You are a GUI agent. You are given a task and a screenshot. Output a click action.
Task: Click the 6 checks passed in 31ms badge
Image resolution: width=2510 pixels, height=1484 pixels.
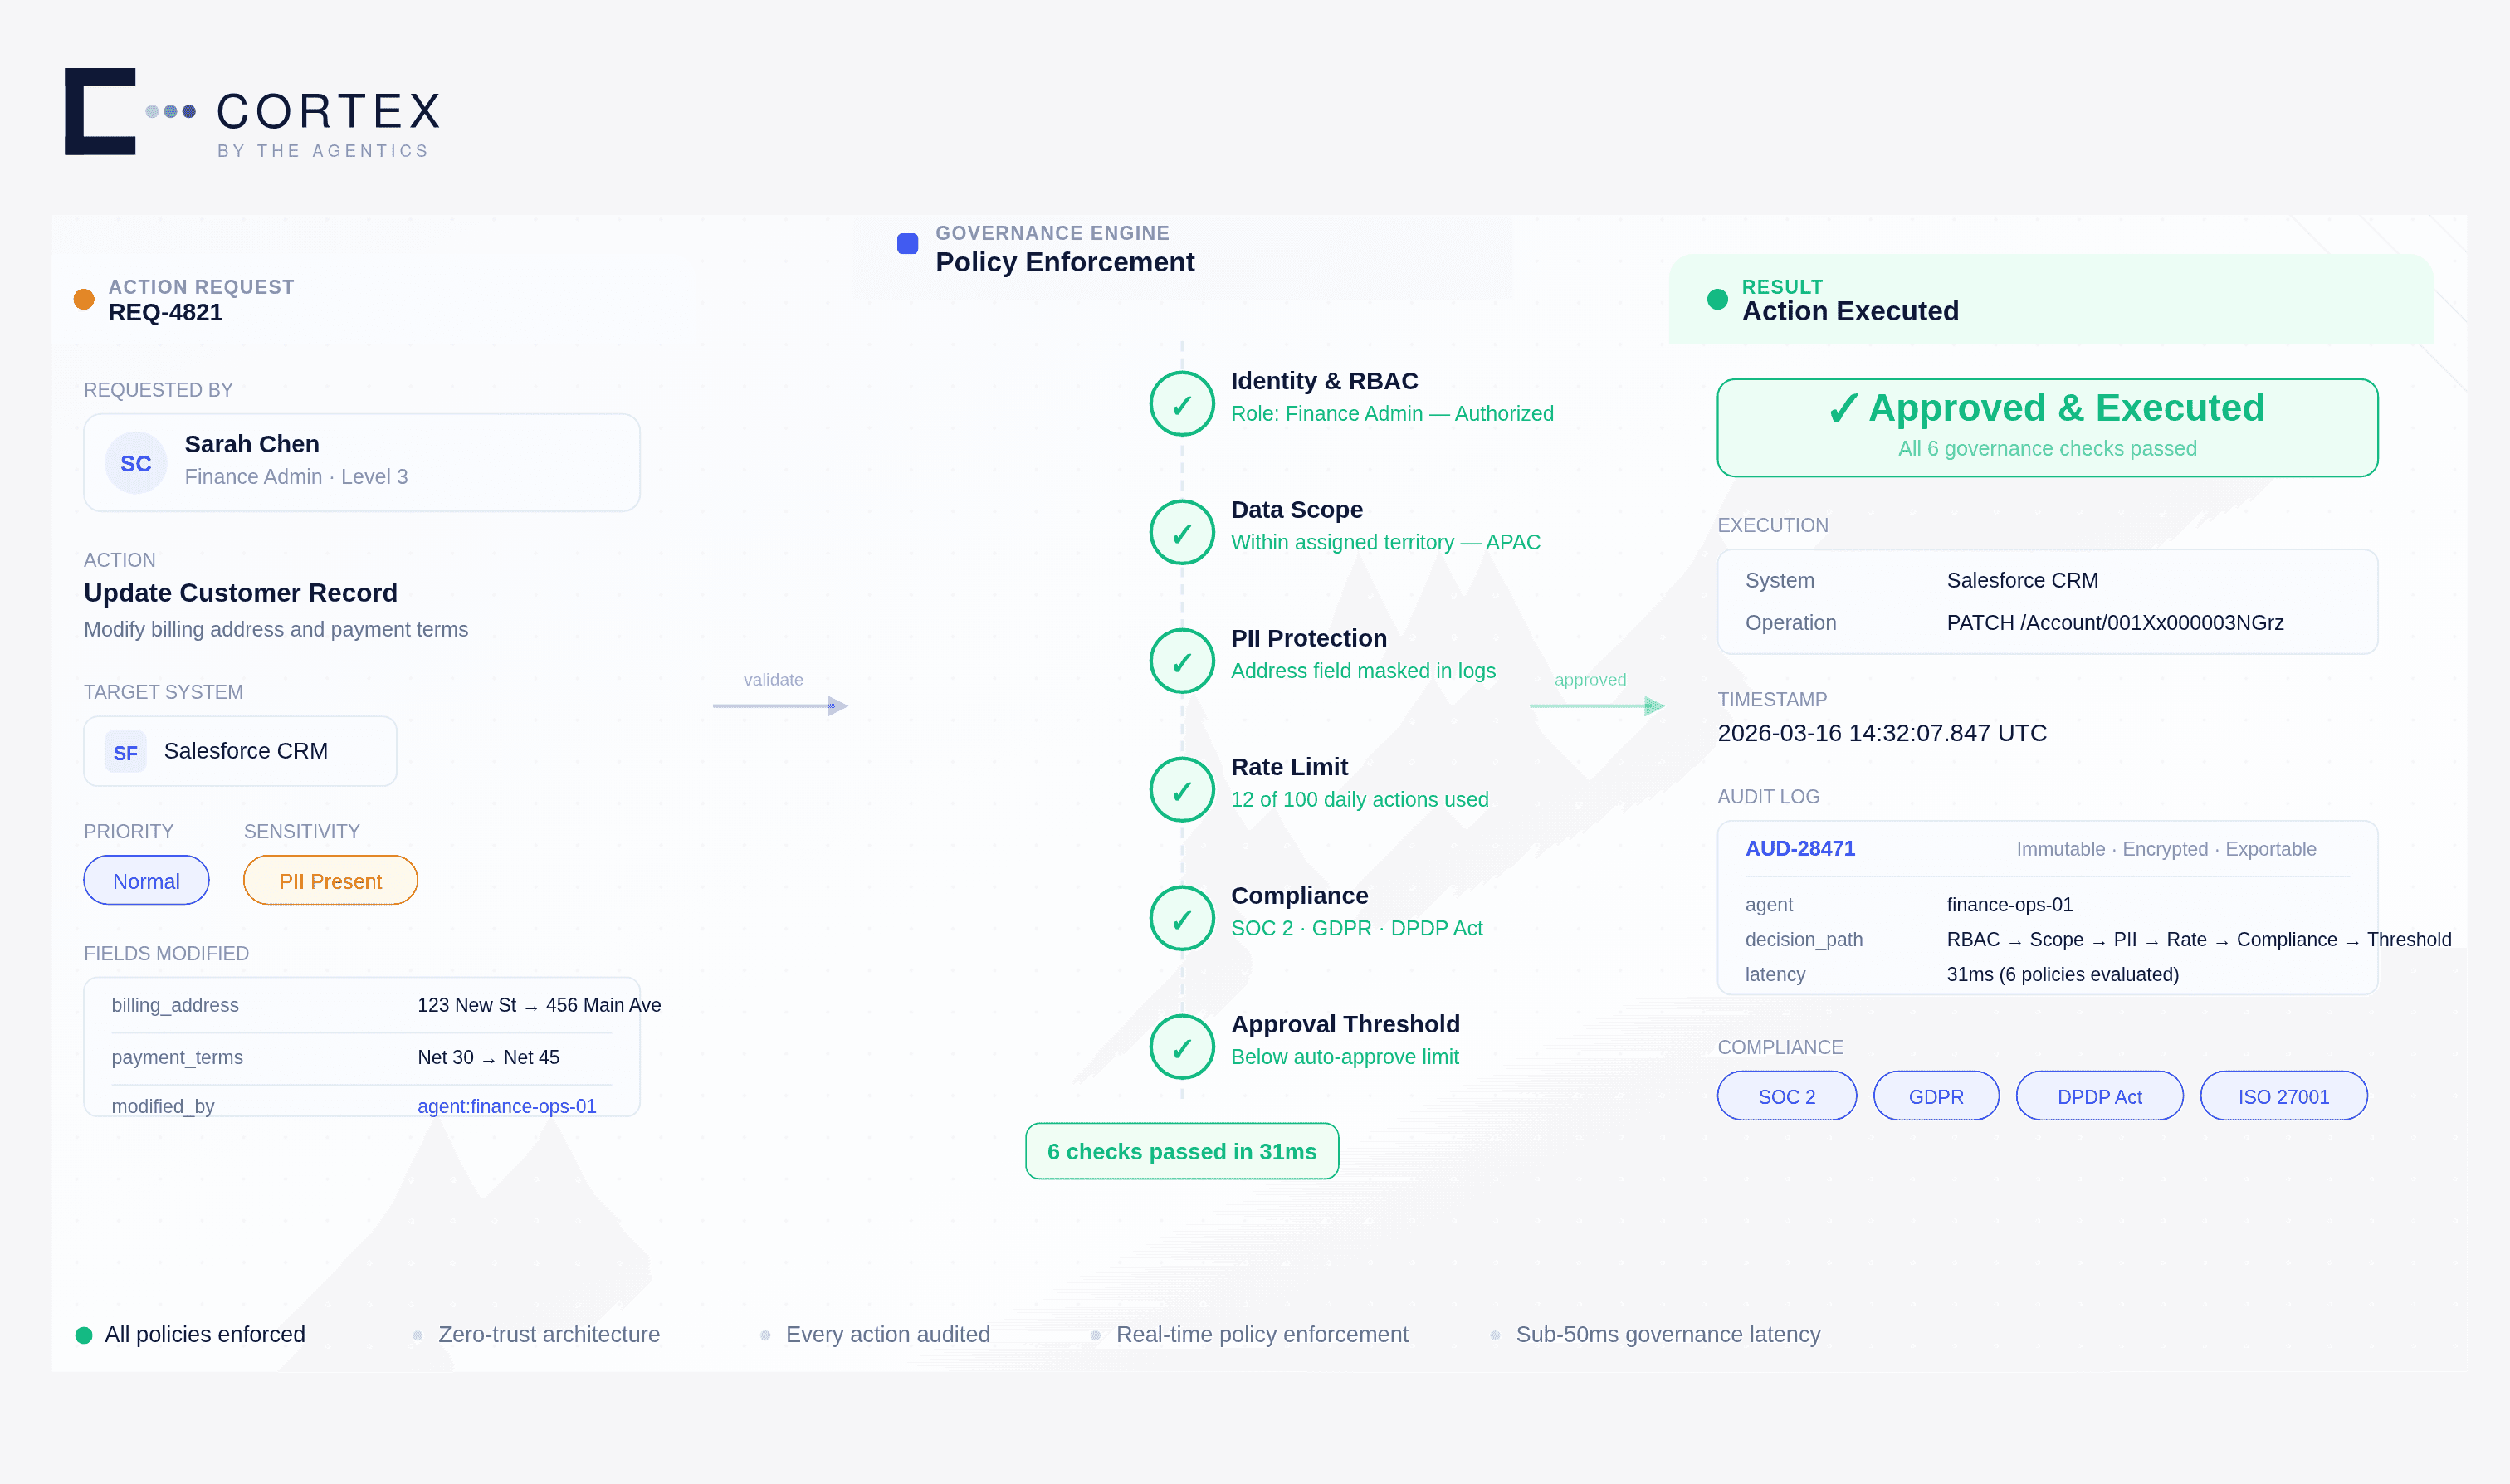1181,1152
